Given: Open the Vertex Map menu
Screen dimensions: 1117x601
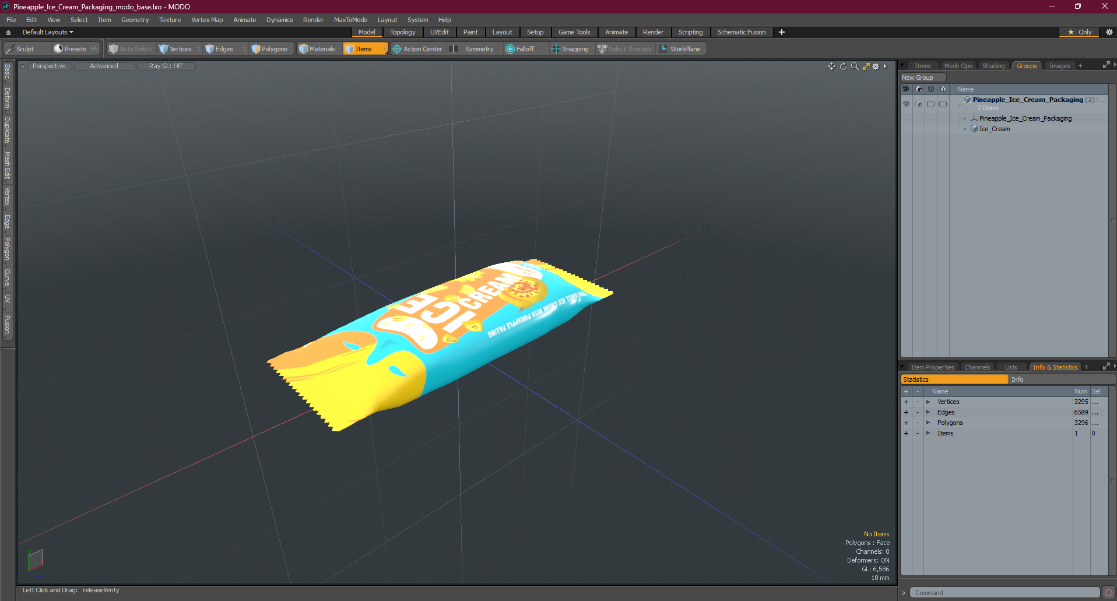Looking at the screenshot, I should pos(207,20).
